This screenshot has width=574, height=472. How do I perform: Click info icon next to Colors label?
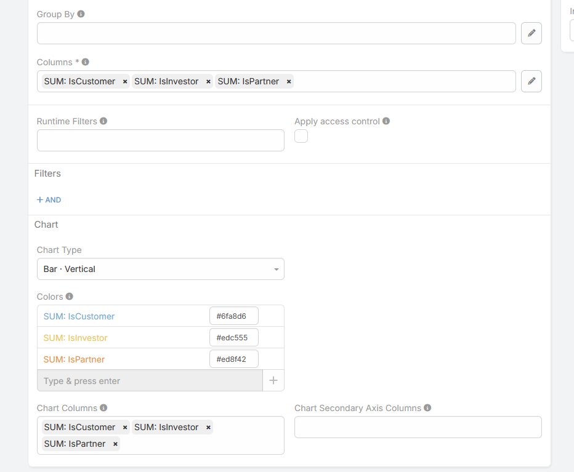[x=70, y=296]
